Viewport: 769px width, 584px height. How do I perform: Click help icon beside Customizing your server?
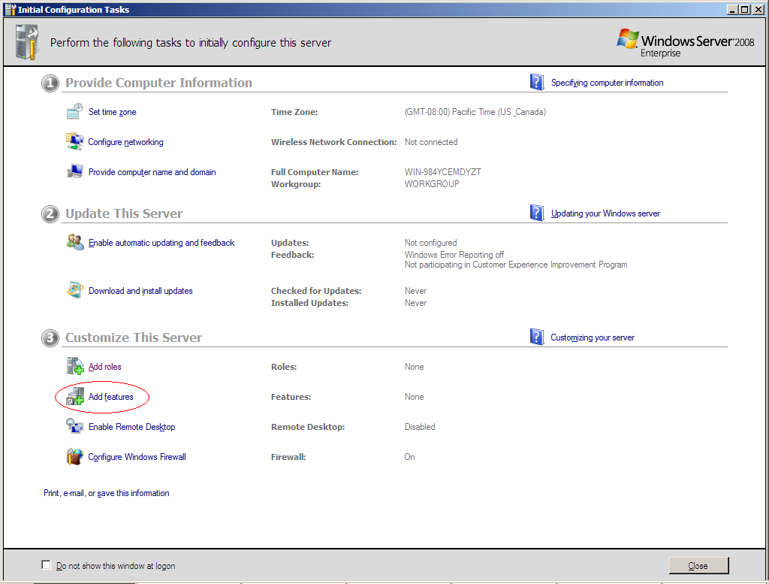coord(537,337)
